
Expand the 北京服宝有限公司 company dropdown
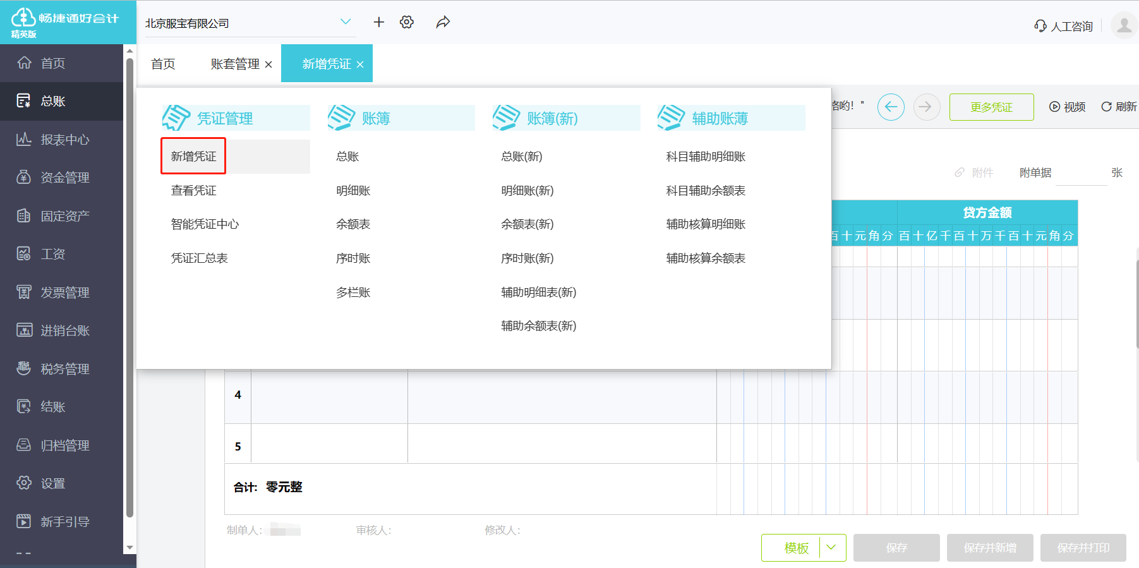346,22
